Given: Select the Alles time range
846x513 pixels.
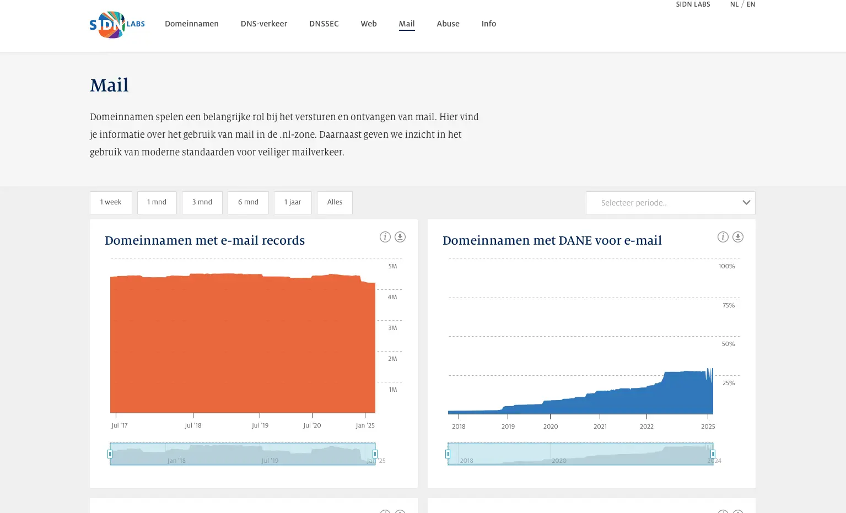Looking at the screenshot, I should pos(335,202).
